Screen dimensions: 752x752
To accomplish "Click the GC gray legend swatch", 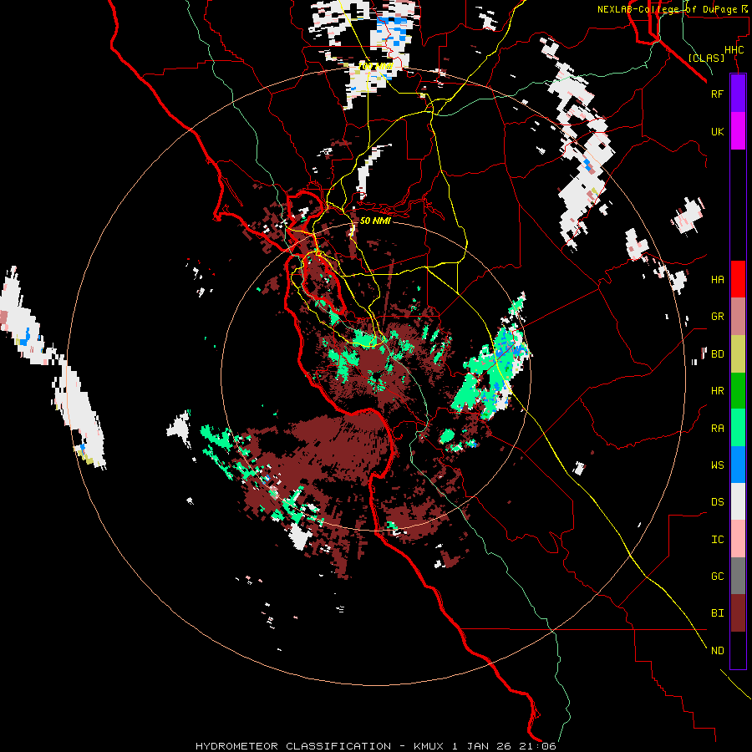I will pyautogui.click(x=738, y=576).
